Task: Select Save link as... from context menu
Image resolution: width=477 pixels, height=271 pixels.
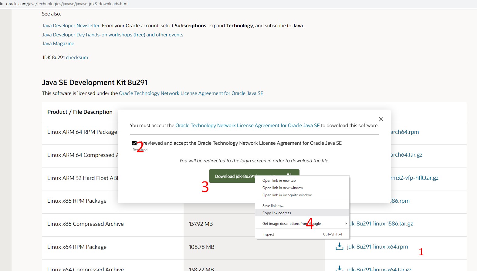Action: 302,206
